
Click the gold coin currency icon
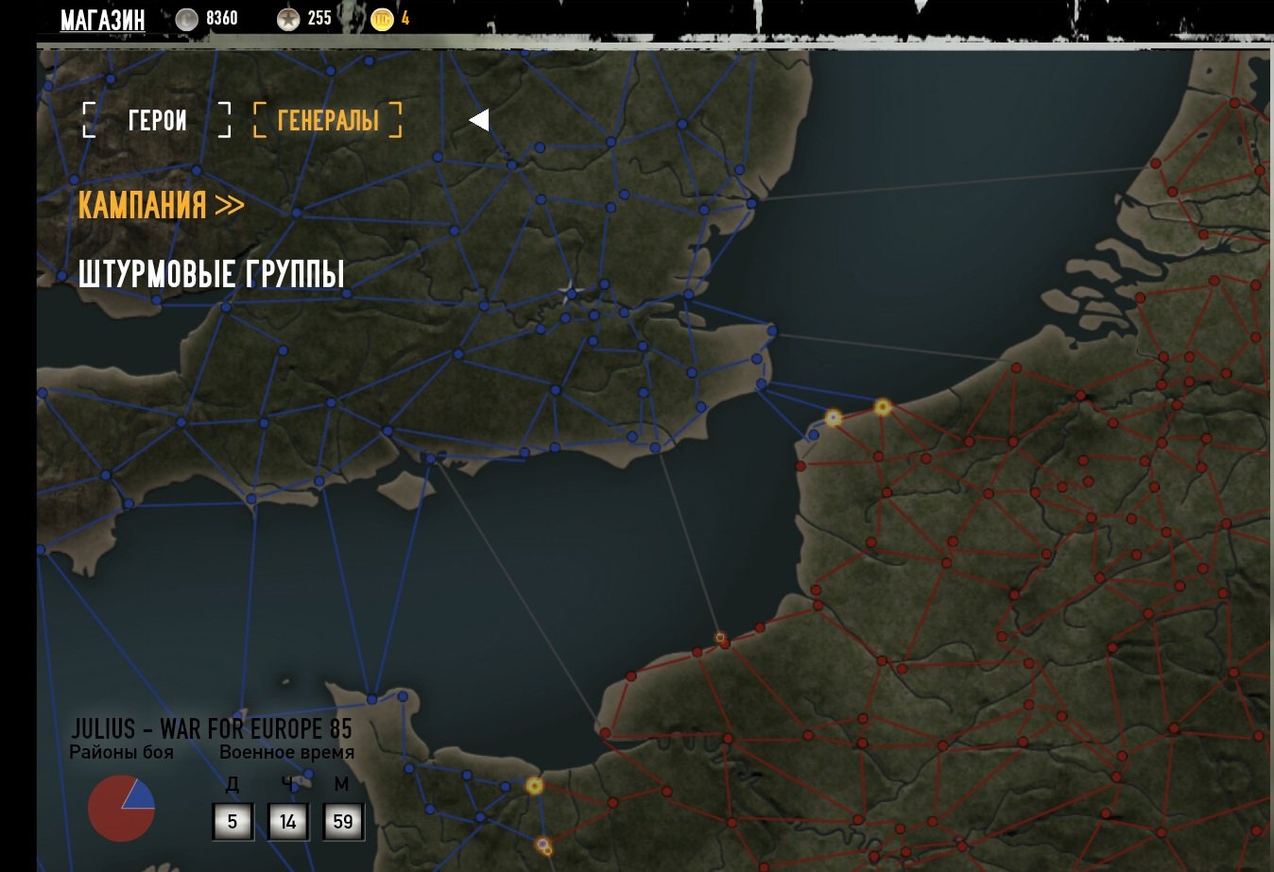(x=382, y=19)
